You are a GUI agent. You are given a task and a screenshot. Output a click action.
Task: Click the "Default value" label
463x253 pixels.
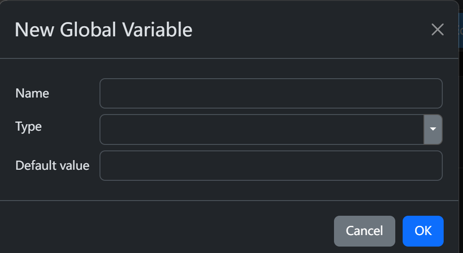53,166
